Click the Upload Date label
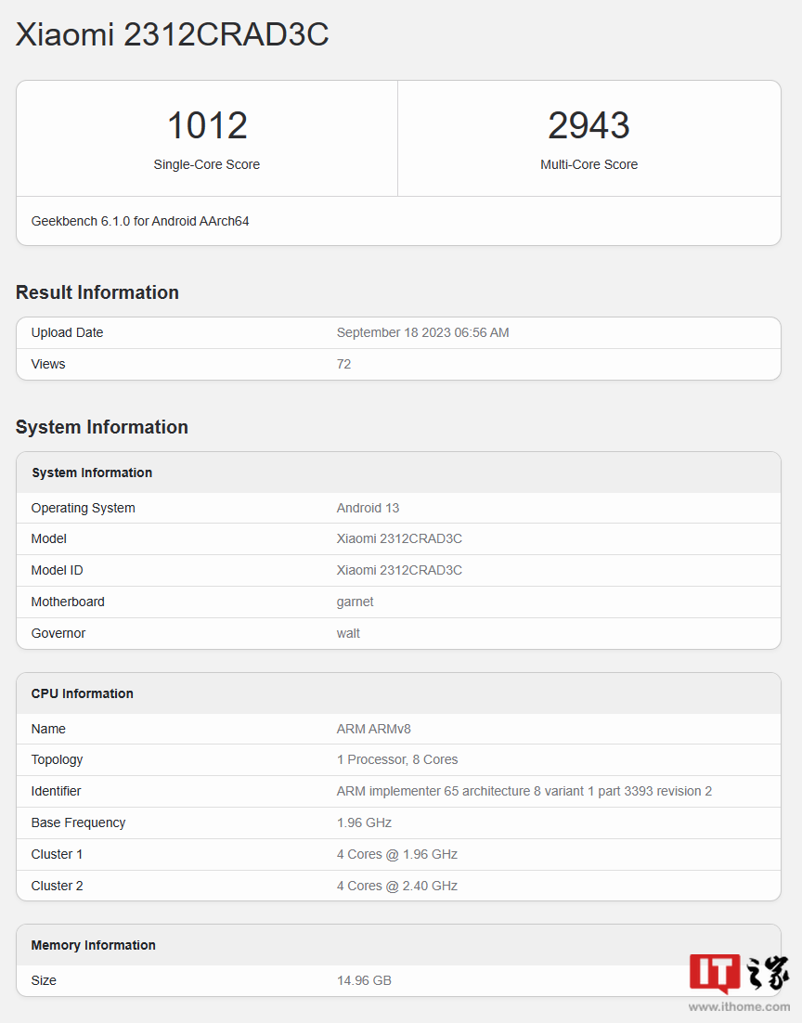This screenshot has width=802, height=1023. (67, 332)
